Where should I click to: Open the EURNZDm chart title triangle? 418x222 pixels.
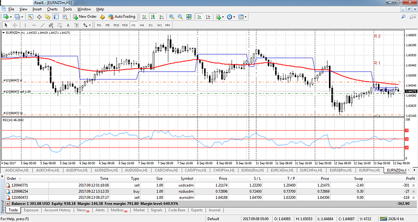tap(4, 33)
